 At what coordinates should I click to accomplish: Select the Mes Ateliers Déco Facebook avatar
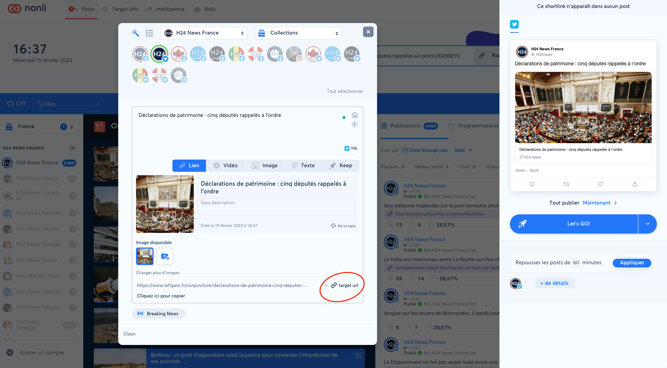[275, 54]
